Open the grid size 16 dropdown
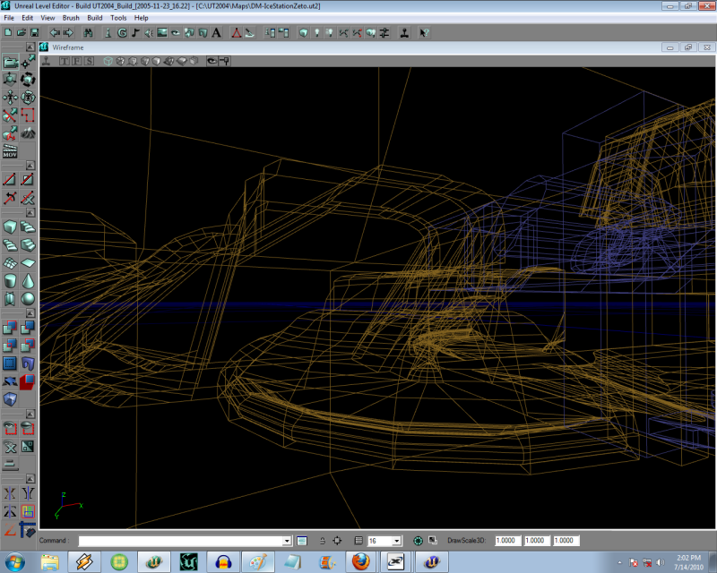Image resolution: width=717 pixels, height=573 pixels. pyautogui.click(x=397, y=541)
